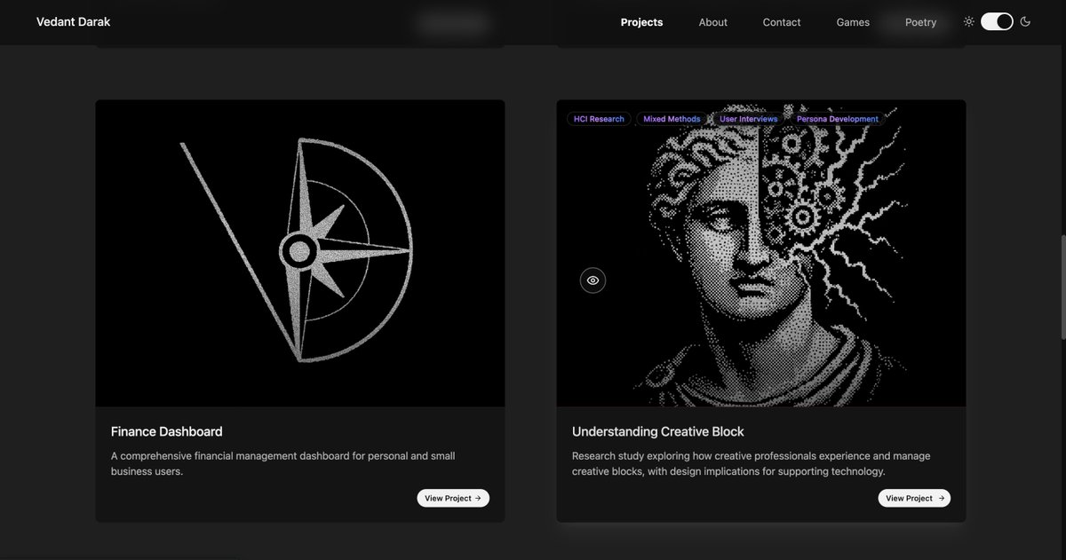Click the Understanding Creative Block title
Image resolution: width=1066 pixels, height=560 pixels.
(x=658, y=431)
